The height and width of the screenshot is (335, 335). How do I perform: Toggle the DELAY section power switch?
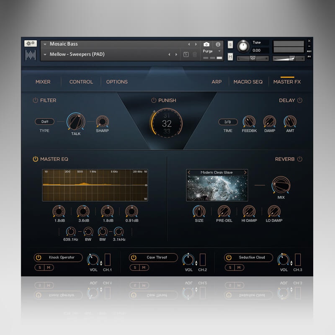[x=300, y=100]
